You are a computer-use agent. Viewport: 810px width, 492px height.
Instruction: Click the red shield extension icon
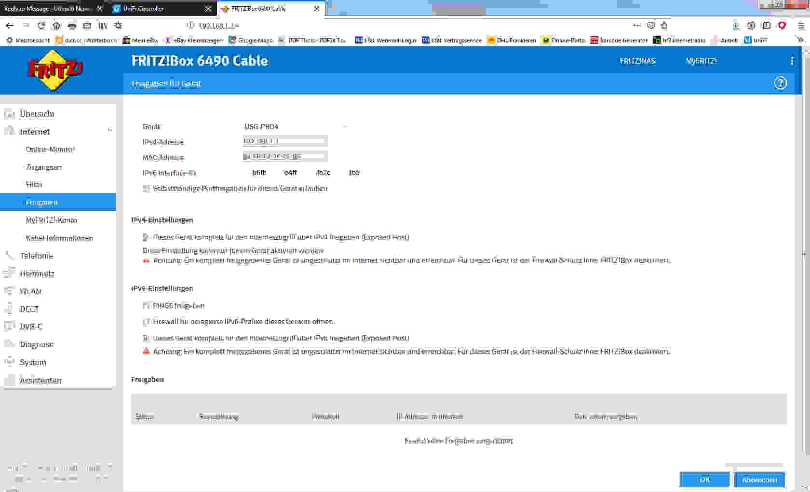(x=782, y=26)
